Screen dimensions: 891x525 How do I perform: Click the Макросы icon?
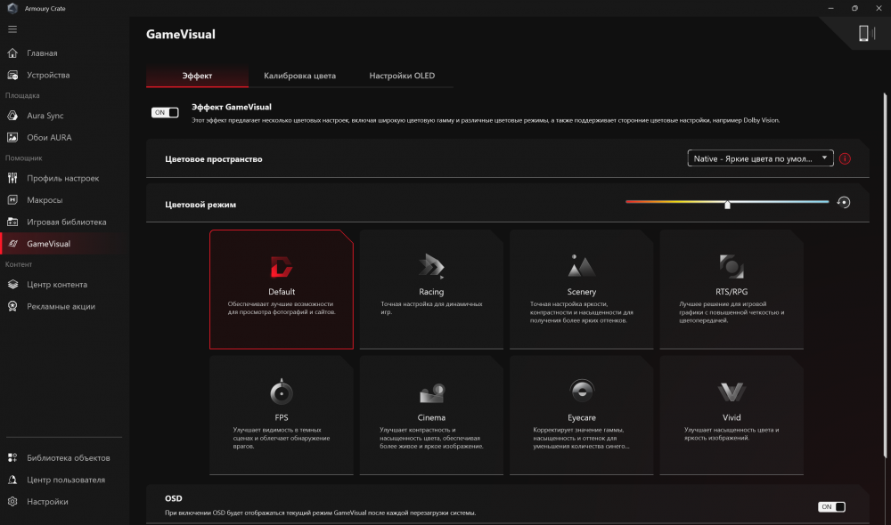point(12,200)
